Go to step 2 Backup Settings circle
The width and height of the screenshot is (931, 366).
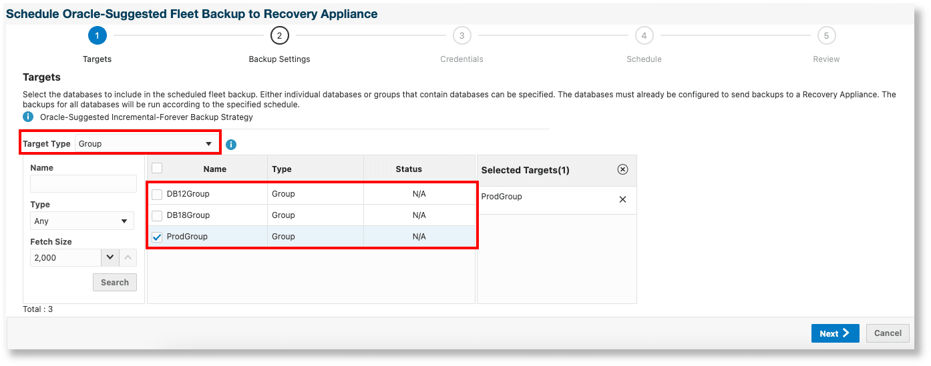coord(279,35)
